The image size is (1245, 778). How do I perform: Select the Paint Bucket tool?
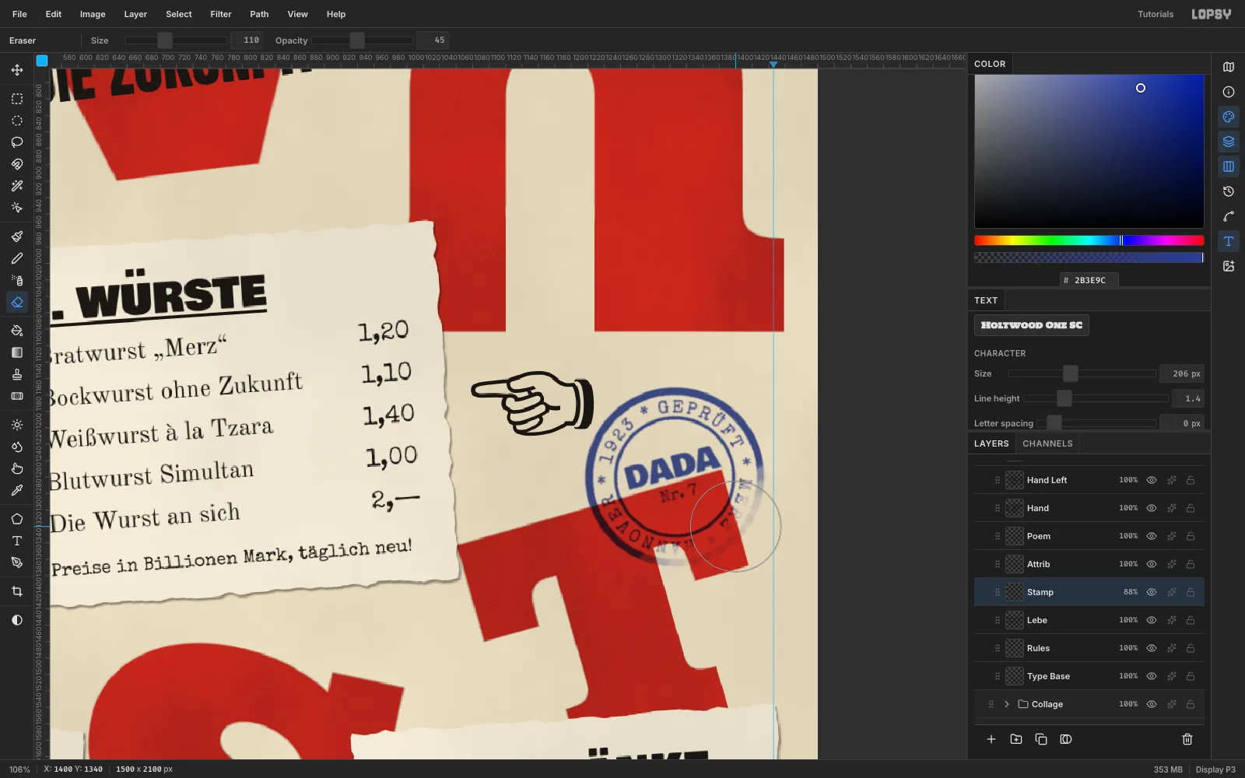coord(17,331)
